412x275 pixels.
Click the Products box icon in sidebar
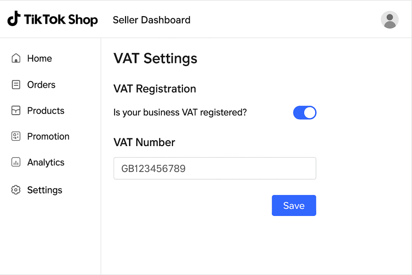[x=16, y=111]
